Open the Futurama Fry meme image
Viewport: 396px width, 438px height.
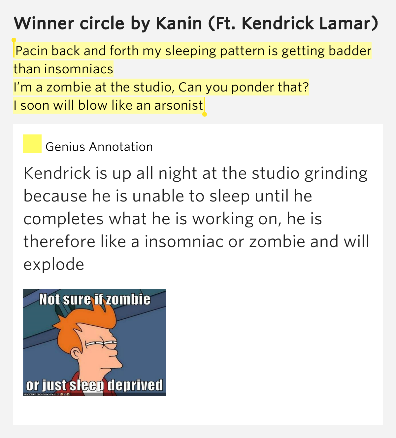(94, 342)
